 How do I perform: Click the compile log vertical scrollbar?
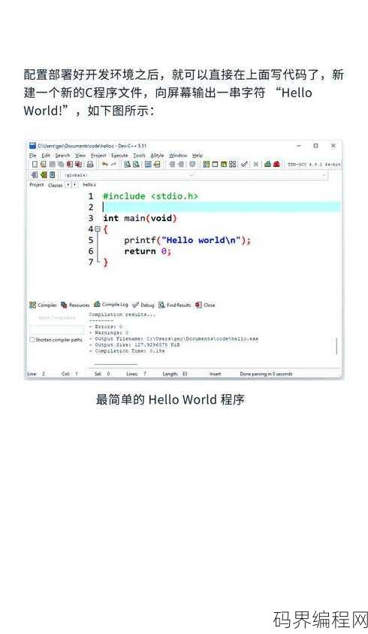(337, 346)
